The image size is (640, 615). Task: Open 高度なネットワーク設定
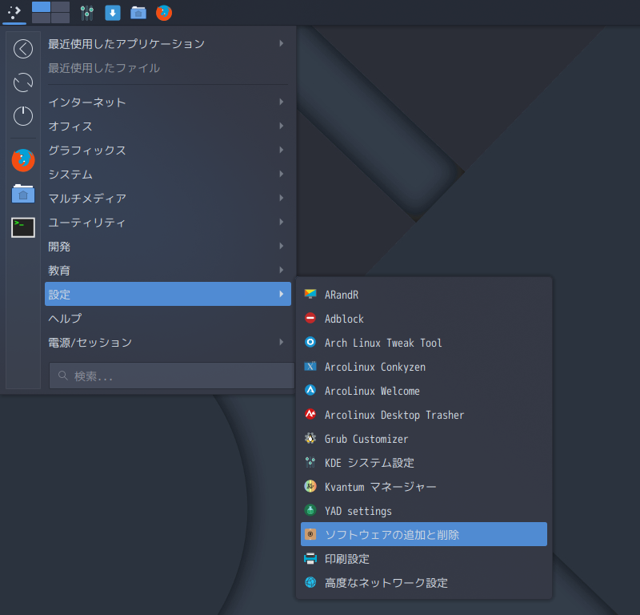424,582
